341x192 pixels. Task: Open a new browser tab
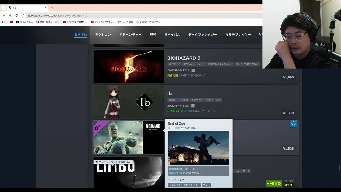pyautogui.click(x=52, y=8)
